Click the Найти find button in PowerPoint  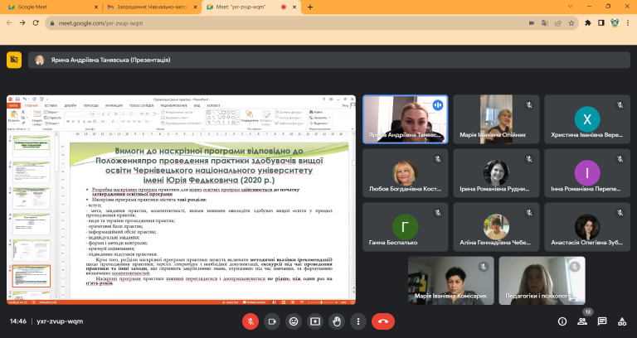click(317, 112)
